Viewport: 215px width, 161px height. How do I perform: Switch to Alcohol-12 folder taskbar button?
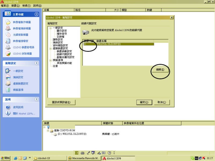coord(50,158)
